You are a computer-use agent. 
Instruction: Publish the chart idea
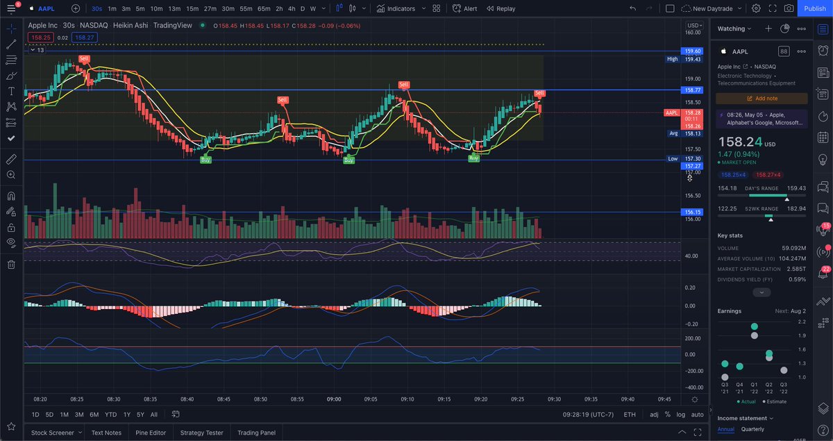(x=815, y=8)
